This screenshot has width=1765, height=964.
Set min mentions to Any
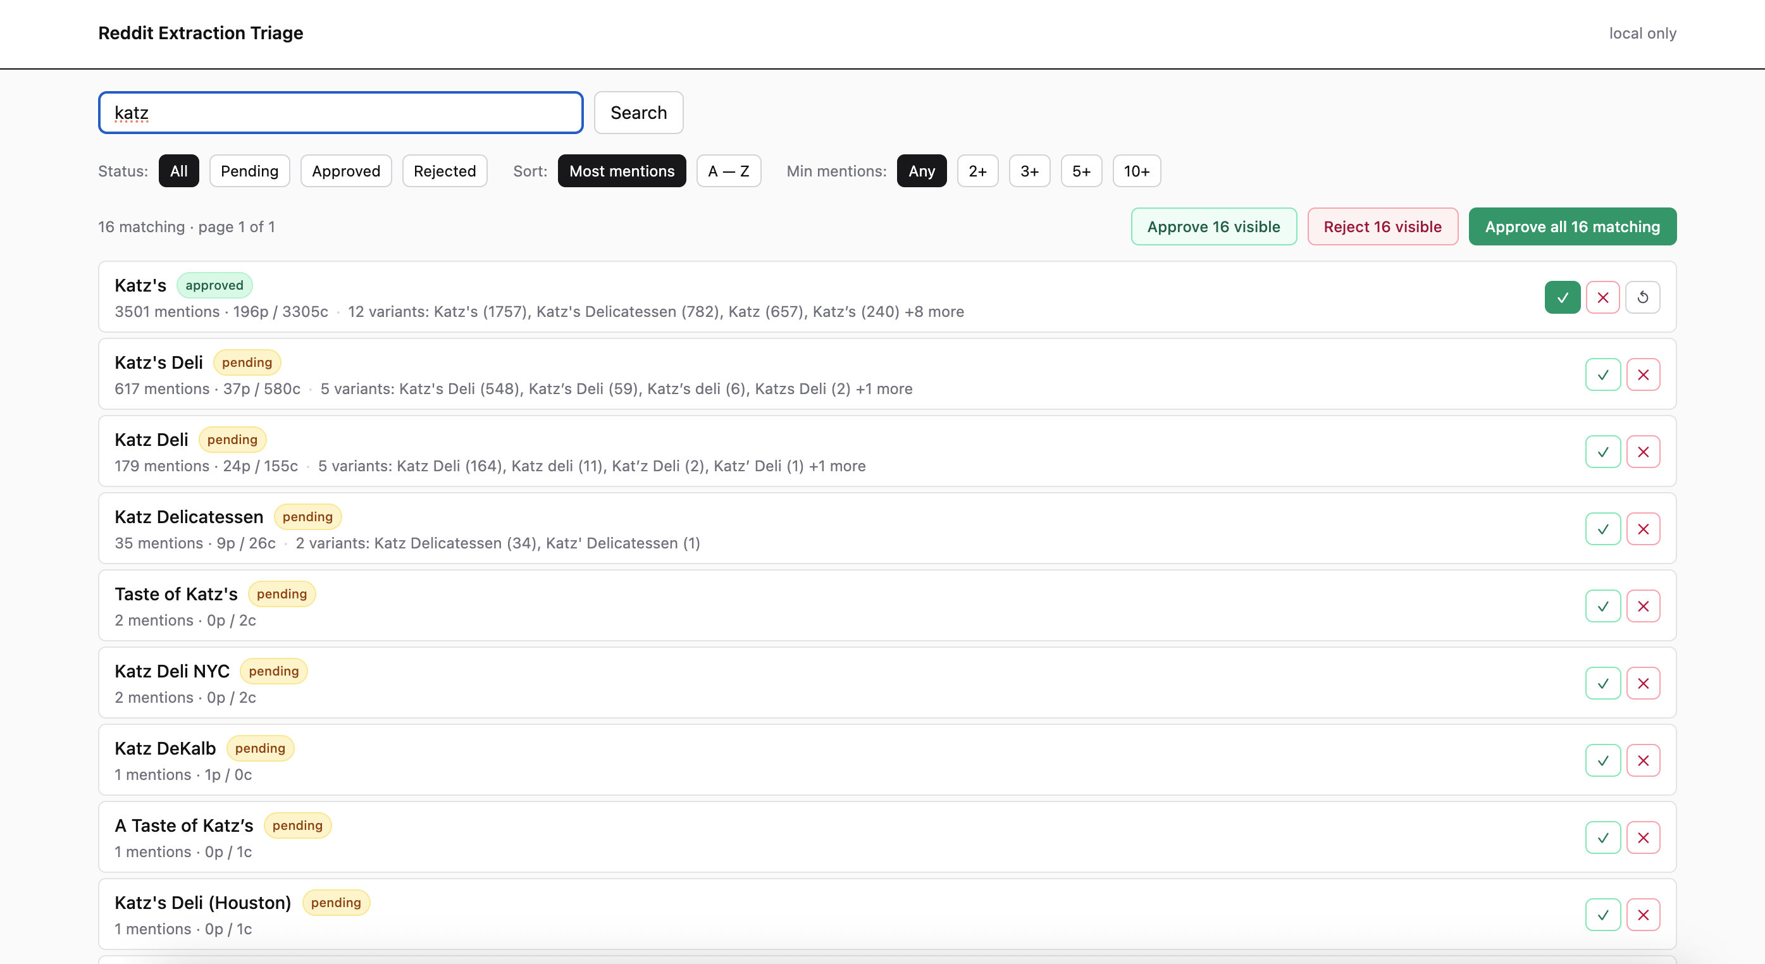click(x=922, y=171)
